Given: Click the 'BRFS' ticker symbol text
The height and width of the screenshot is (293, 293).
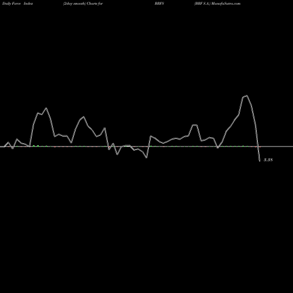Looking at the screenshot, I should click(159, 4).
